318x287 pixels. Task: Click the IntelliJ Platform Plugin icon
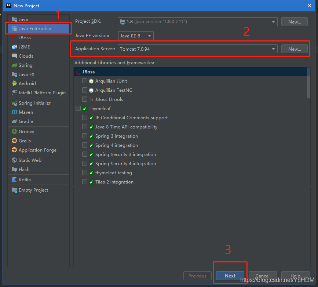pos(14,92)
